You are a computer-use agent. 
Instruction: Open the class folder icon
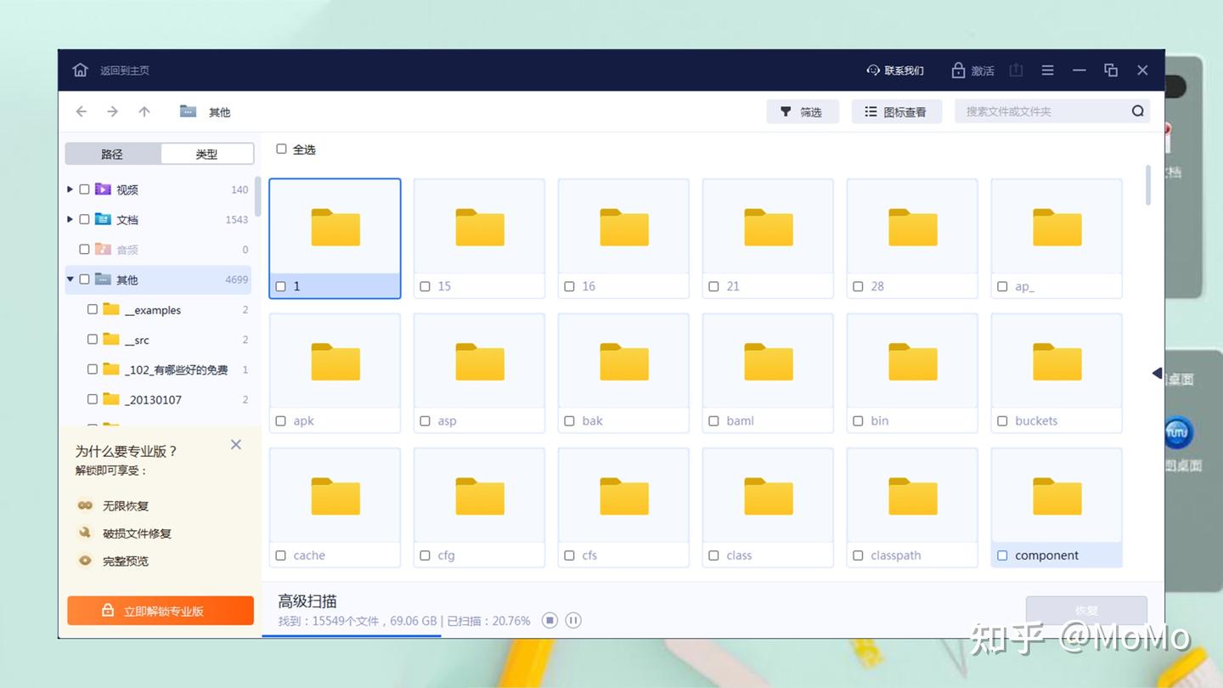coord(768,496)
